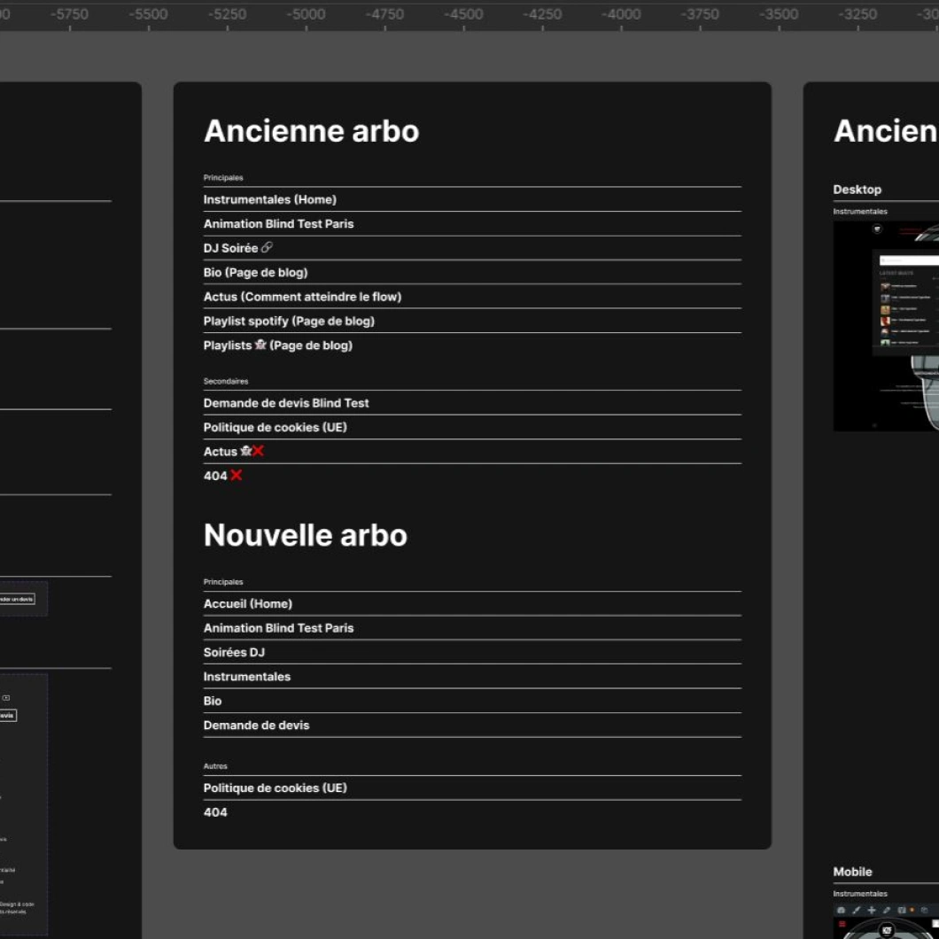Select 'Demande de devis Blind Test' item

[x=286, y=403]
